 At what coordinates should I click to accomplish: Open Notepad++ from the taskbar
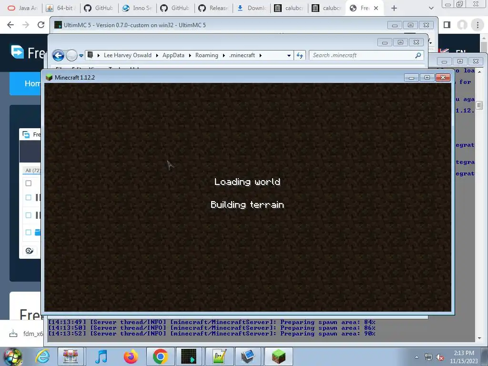click(x=219, y=356)
